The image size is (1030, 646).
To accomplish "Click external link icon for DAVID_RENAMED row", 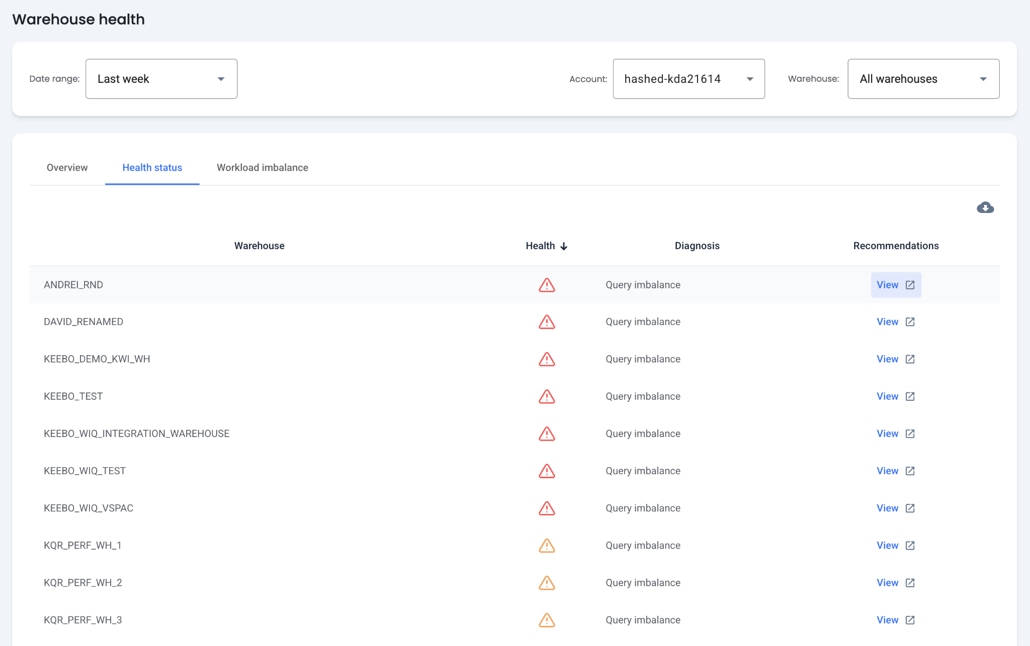I will (910, 322).
